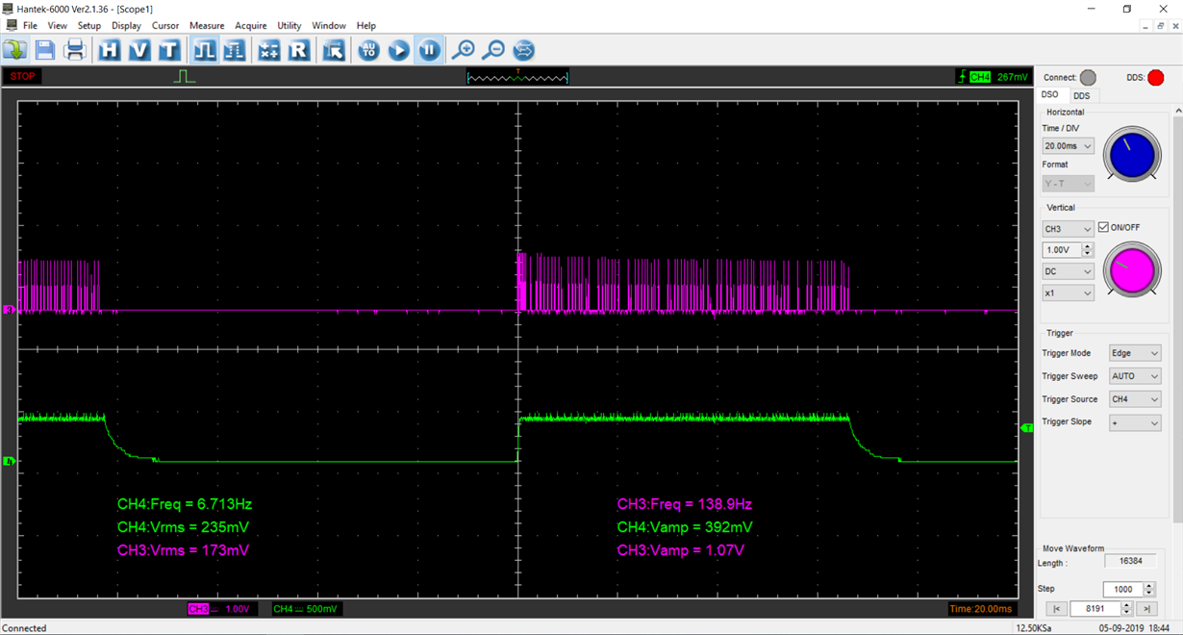Open Trigger settings with the T icon
Screen dimensions: 1183x635
[x=169, y=50]
